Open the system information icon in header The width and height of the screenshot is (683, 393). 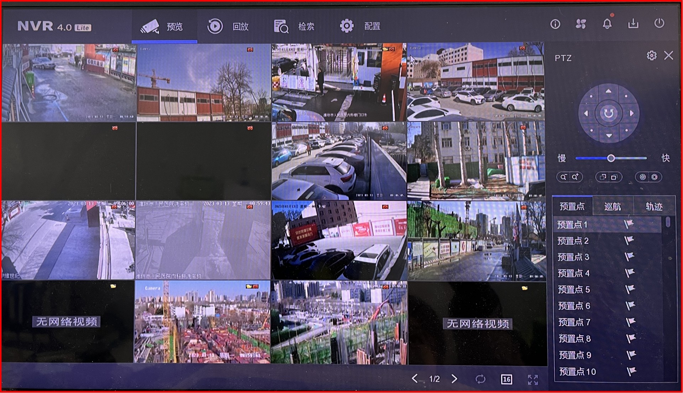[555, 24]
